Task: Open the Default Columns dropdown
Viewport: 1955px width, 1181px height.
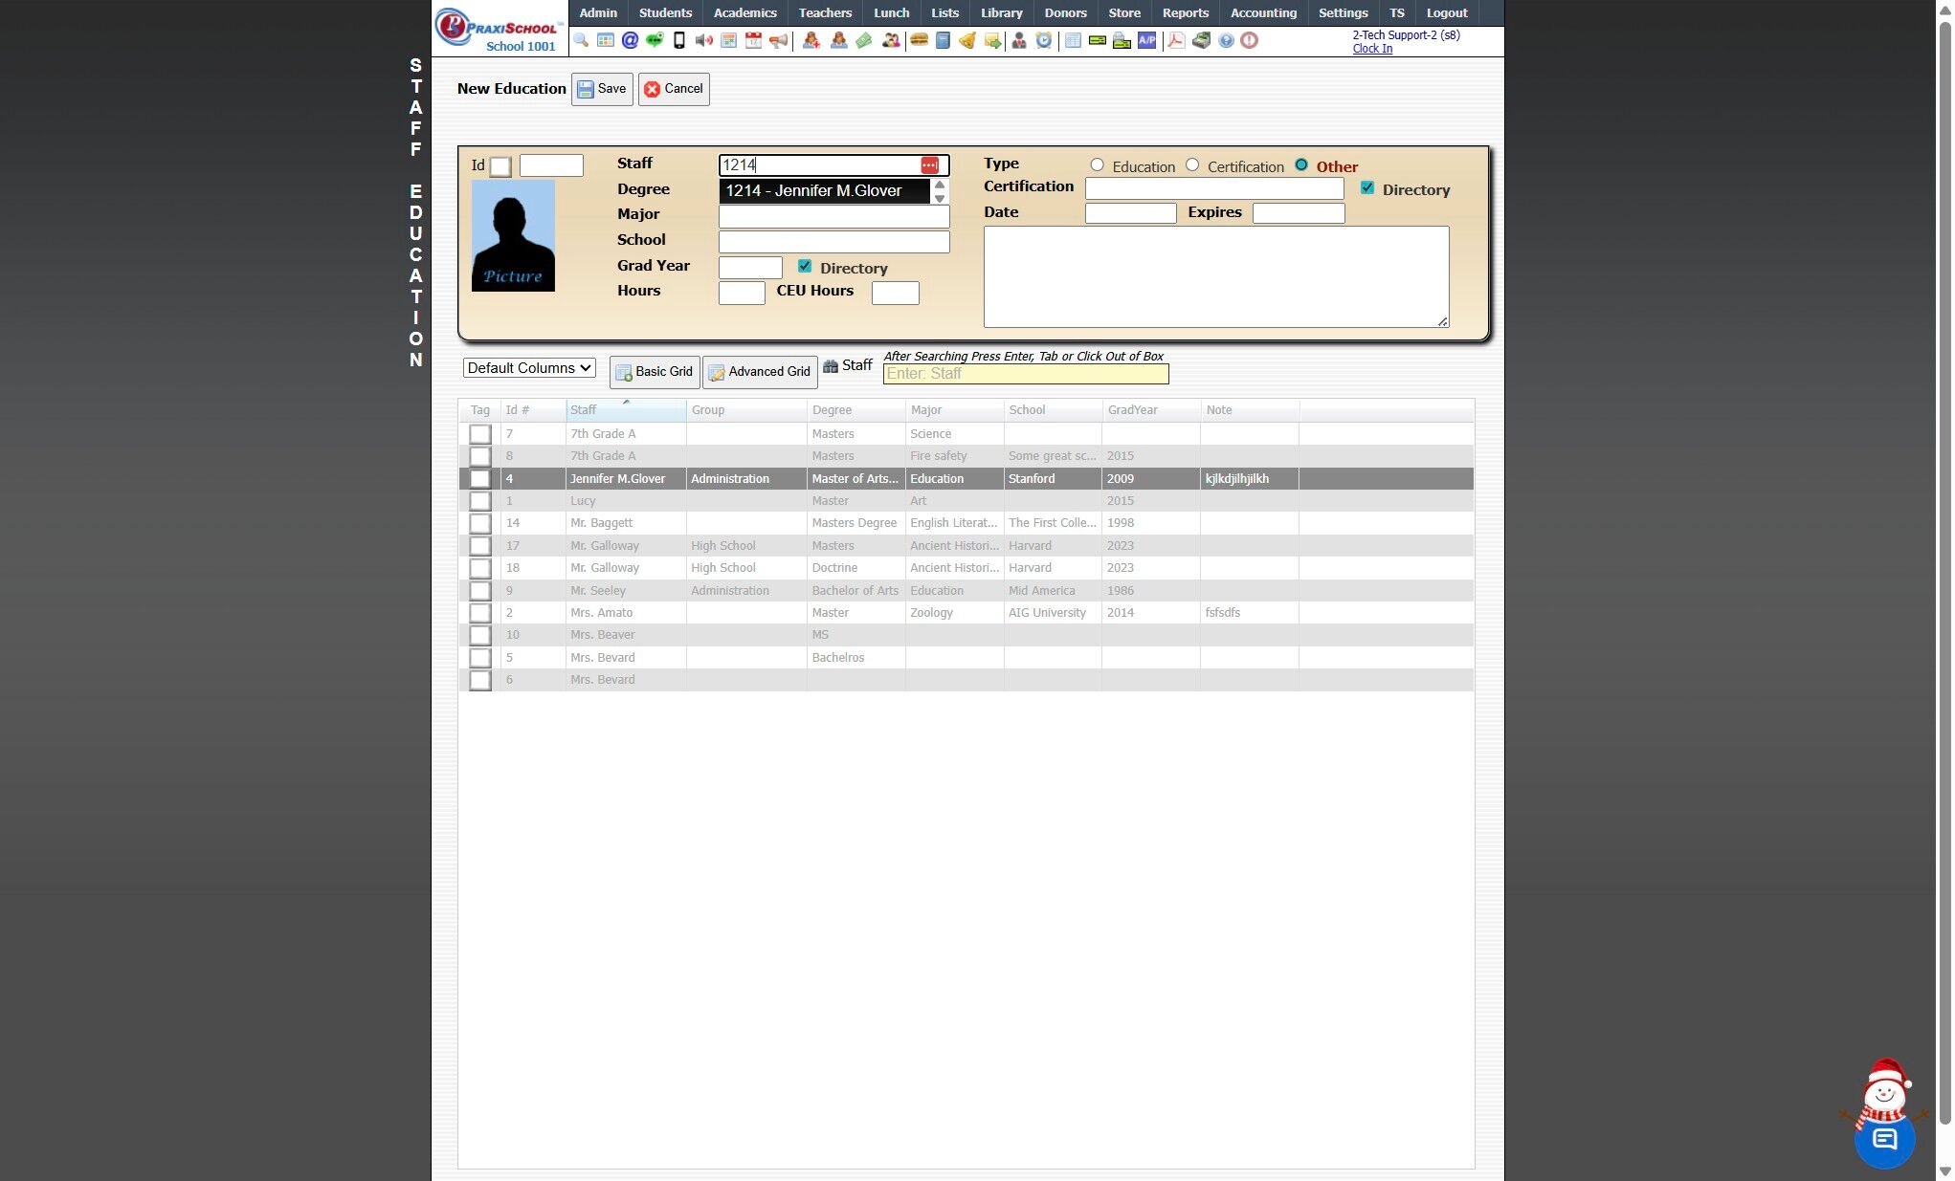Action: coord(529,368)
